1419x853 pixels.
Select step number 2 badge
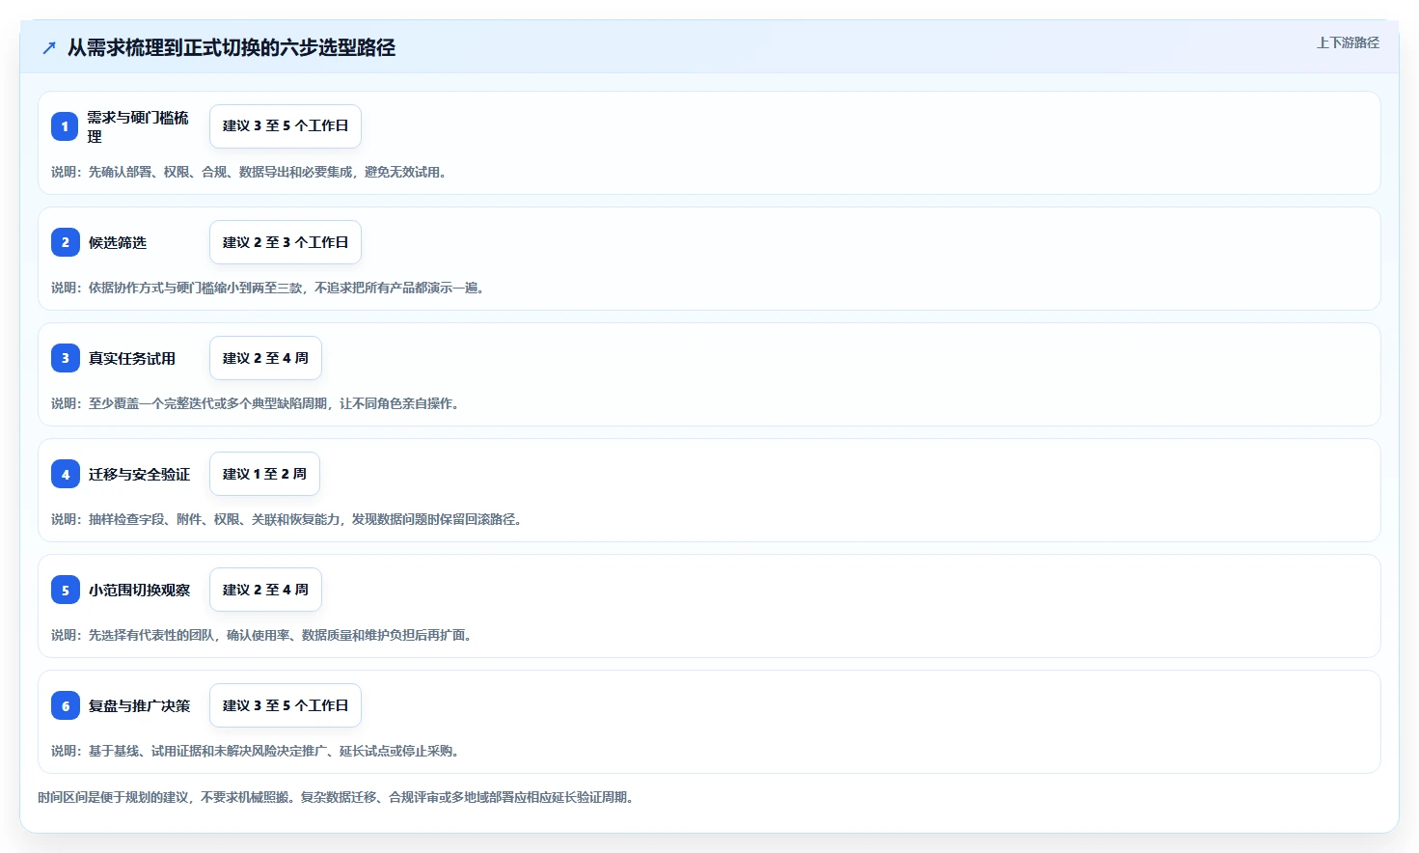[x=65, y=242]
